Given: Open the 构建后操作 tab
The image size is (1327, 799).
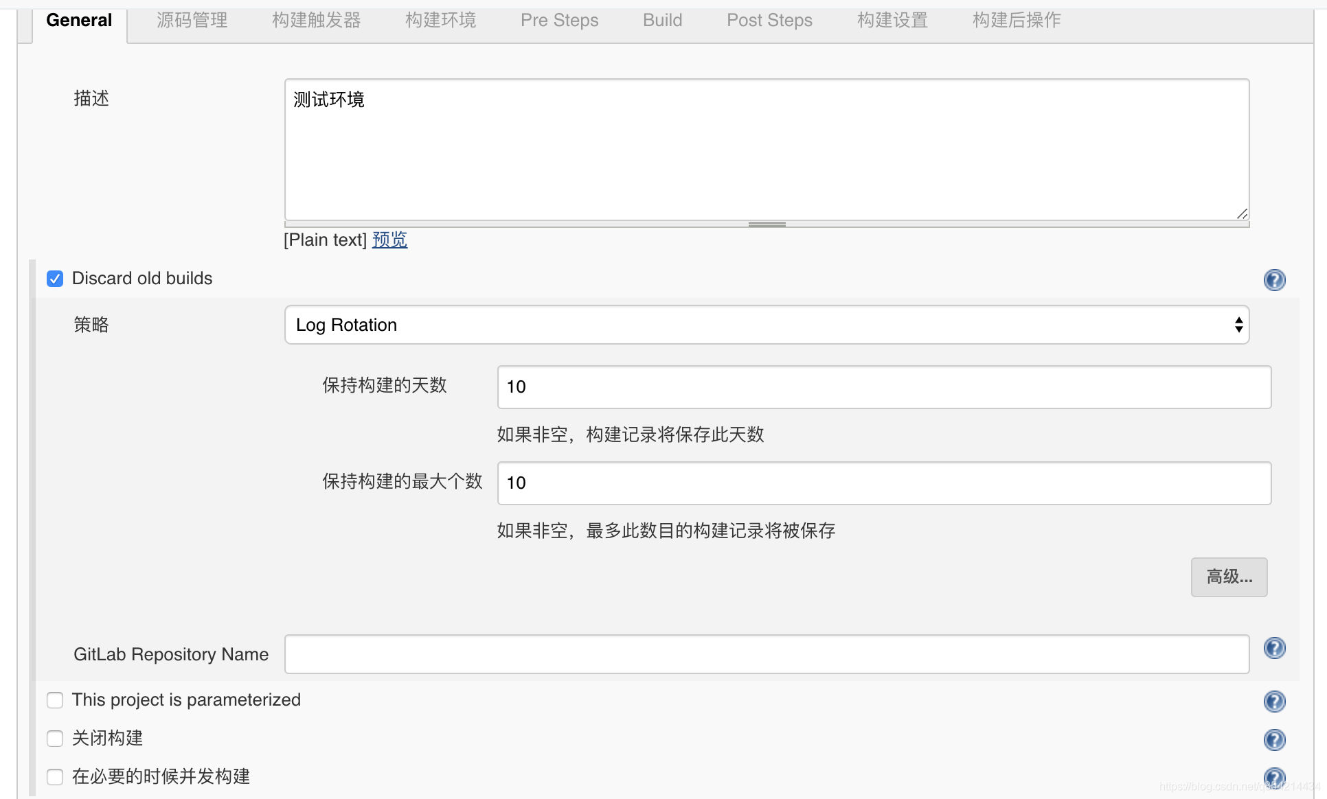Looking at the screenshot, I should pos(1016,21).
